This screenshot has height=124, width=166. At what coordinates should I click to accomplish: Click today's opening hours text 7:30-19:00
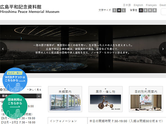click(x=126, y=121)
